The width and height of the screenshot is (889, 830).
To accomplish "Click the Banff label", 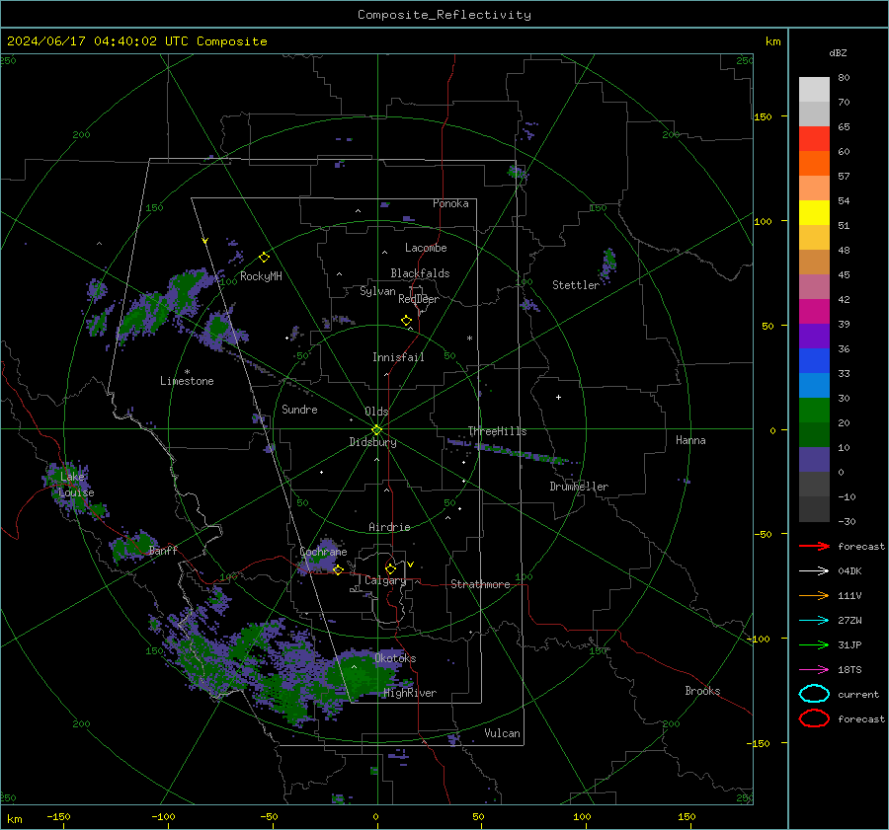I will (163, 550).
